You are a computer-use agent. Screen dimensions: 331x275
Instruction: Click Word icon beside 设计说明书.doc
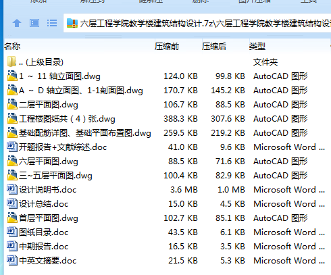pyautogui.click(x=12, y=189)
